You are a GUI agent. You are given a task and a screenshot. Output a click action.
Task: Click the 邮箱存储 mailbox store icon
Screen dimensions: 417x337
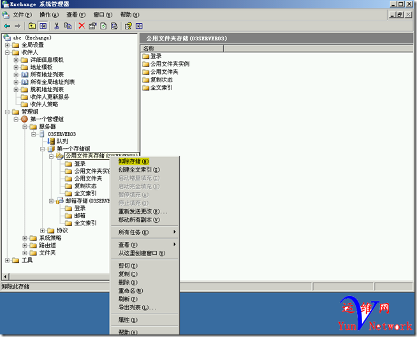[59, 200]
